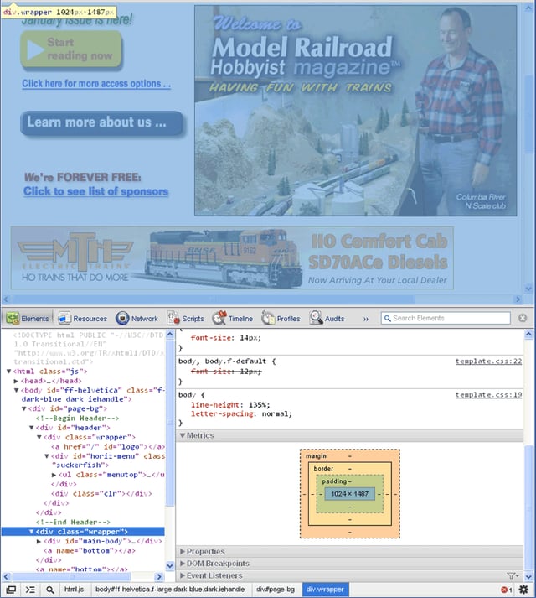Activate the inspect element magnifier icon
536x598 pixels.
tap(50, 590)
